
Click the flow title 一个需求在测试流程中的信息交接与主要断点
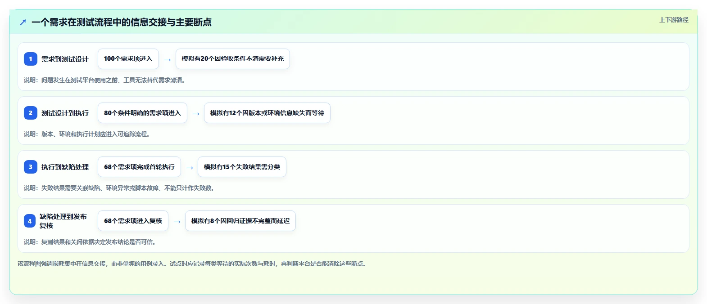[122, 22]
